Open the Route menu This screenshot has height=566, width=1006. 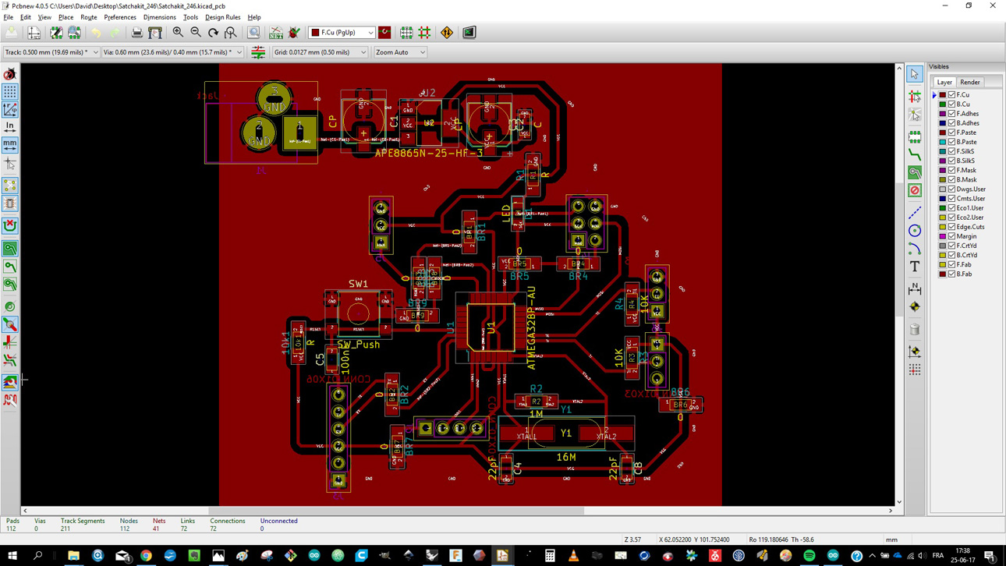coord(89,17)
